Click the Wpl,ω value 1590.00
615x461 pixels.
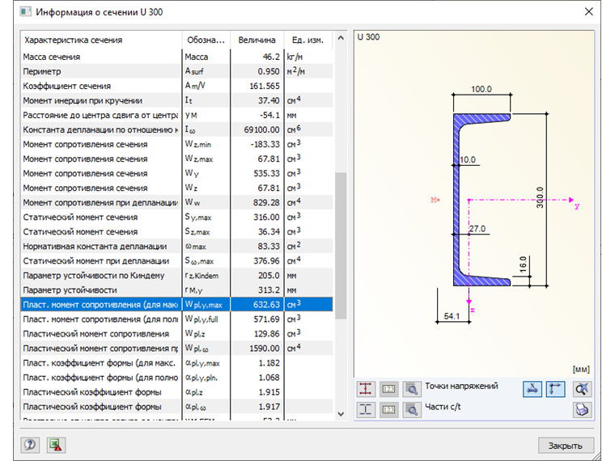pyautogui.click(x=257, y=349)
